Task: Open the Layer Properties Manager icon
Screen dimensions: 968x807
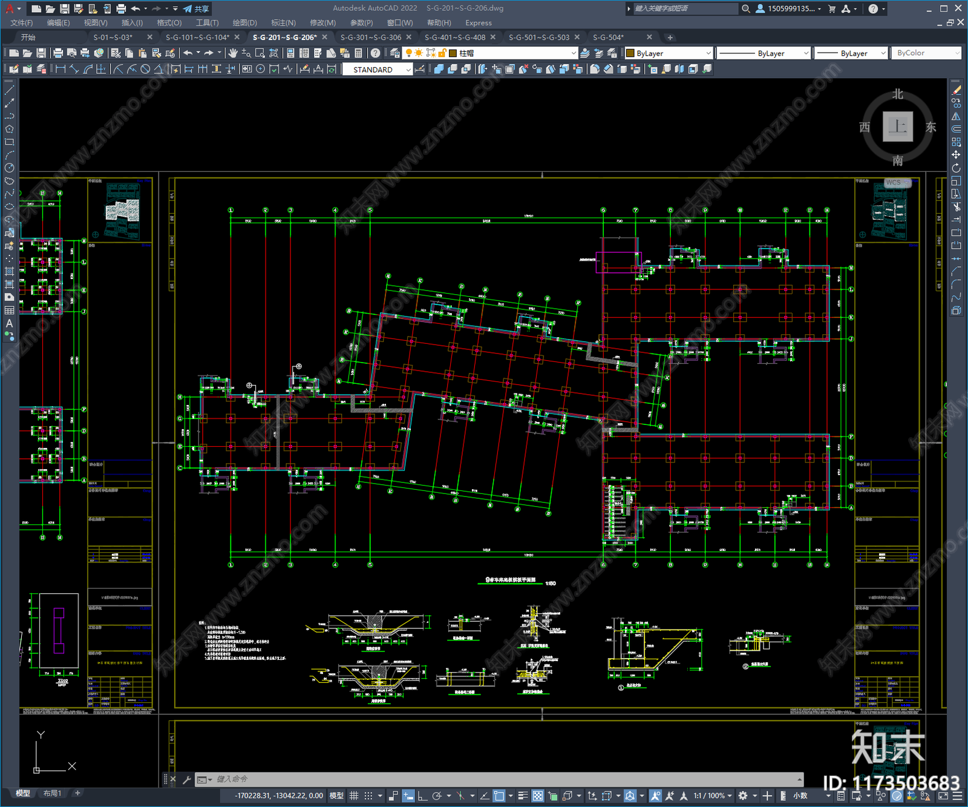Action: [395, 53]
